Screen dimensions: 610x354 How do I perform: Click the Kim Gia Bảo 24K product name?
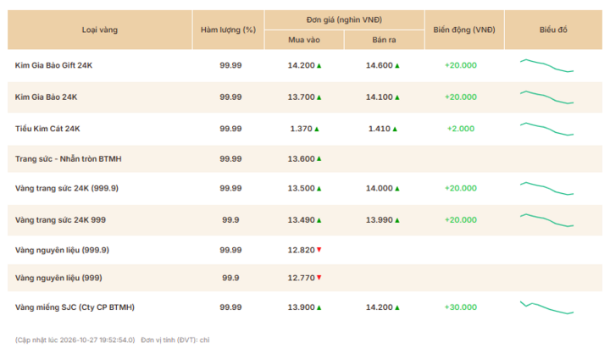coord(46,97)
